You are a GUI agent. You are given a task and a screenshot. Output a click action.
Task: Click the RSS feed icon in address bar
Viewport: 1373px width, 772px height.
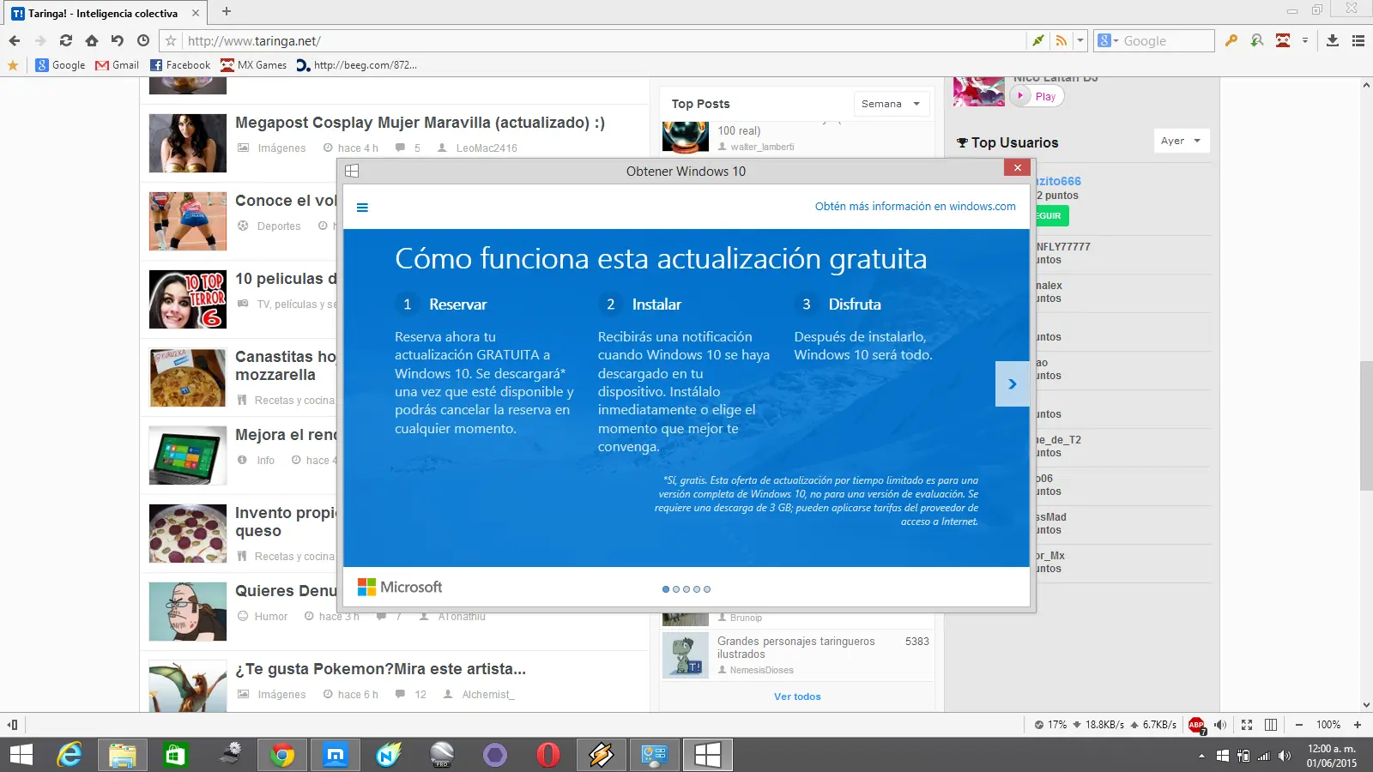click(1062, 40)
